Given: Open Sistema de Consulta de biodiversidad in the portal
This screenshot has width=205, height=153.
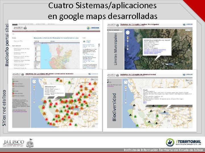Looking at the screenshot, I should [20, 53].
